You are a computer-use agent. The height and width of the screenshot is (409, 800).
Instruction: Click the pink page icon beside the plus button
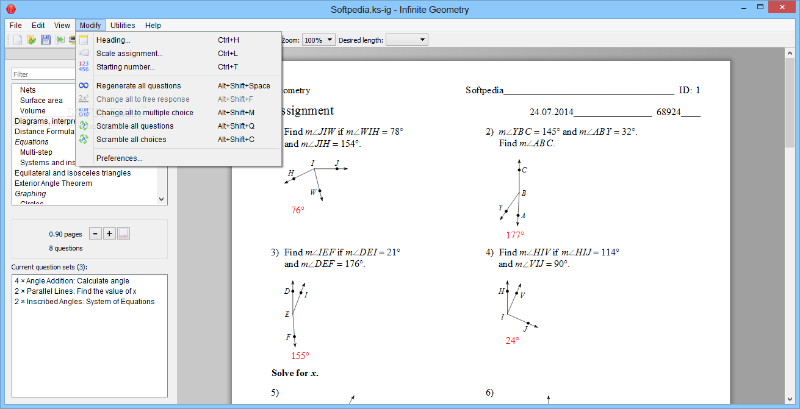[123, 233]
